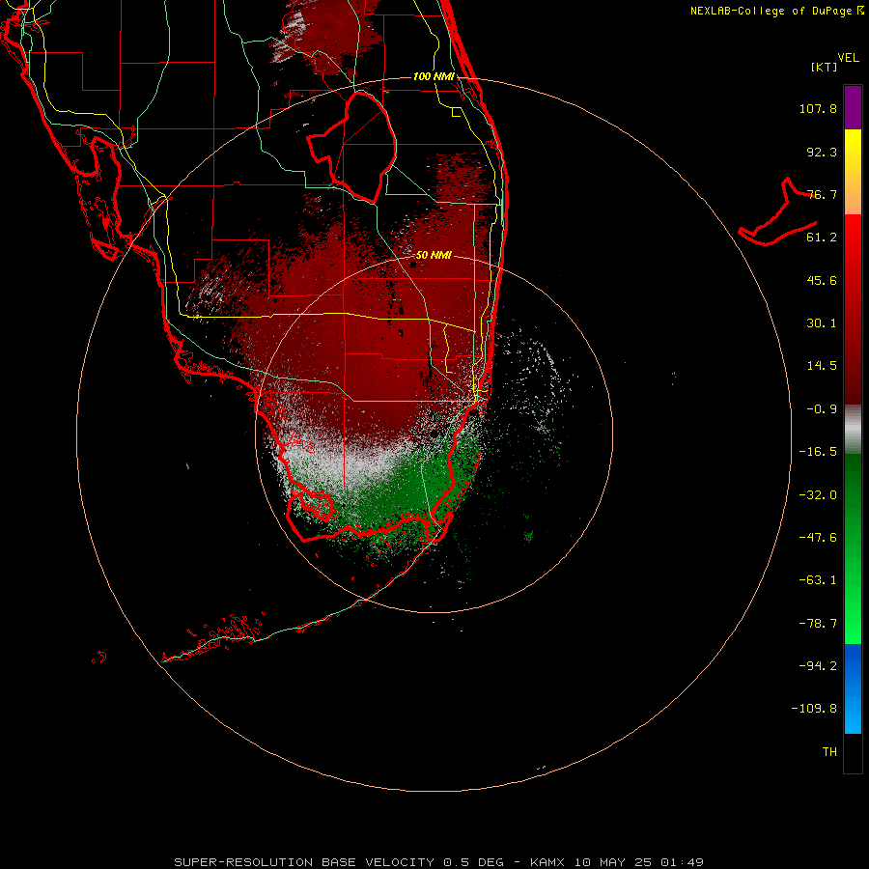Click the KAMX station identifier in caption
This screenshot has width=869, height=869.
coord(547,862)
